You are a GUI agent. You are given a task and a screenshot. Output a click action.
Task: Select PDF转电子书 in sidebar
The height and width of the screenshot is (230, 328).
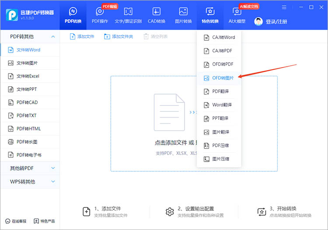click(30, 155)
